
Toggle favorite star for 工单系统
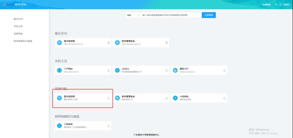pyautogui.click(x=109, y=126)
